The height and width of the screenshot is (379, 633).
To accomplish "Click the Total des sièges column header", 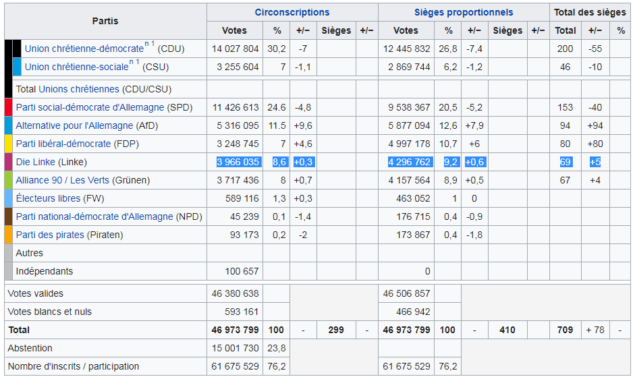I will [589, 12].
